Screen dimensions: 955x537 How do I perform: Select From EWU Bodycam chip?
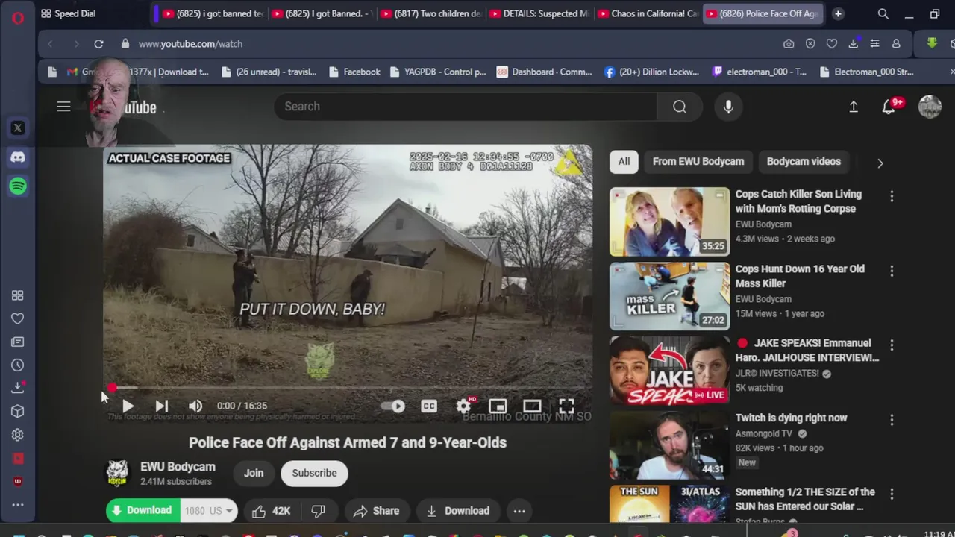[698, 161]
